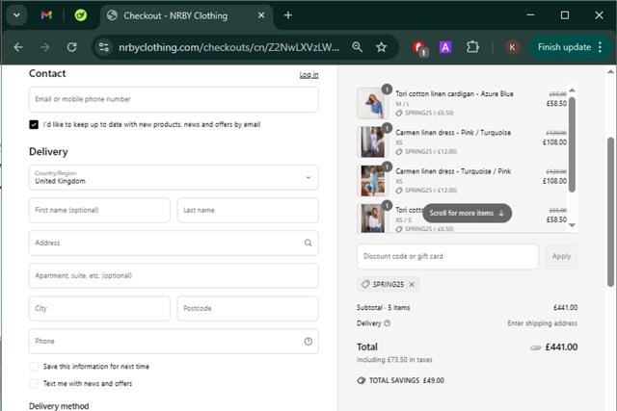Screen dimensions: 617x411
Task: Open the Gmail pinned tab
Action: [x=46, y=15]
